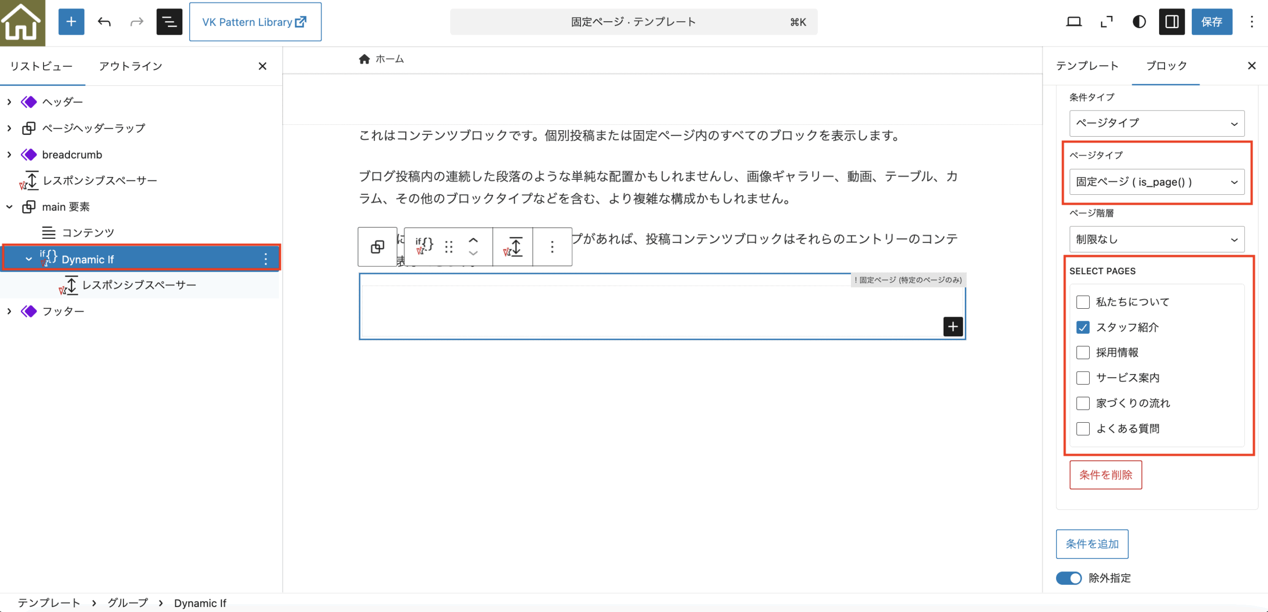Toggle the settings sidebar panel icon

pyautogui.click(x=1171, y=22)
